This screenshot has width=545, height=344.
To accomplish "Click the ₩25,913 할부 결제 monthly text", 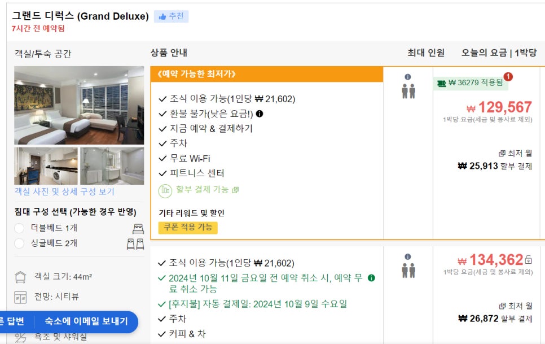I will (x=495, y=166).
